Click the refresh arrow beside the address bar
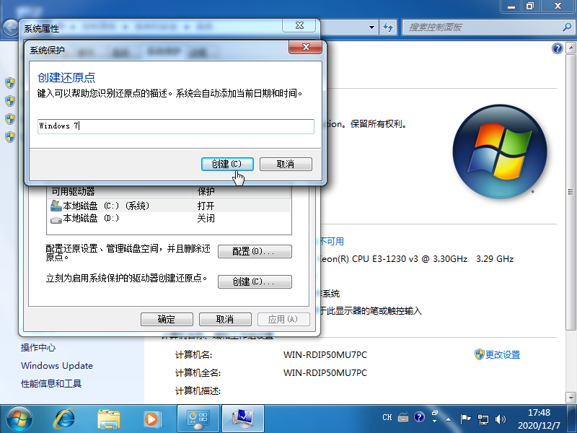The image size is (577, 433). coord(388,27)
